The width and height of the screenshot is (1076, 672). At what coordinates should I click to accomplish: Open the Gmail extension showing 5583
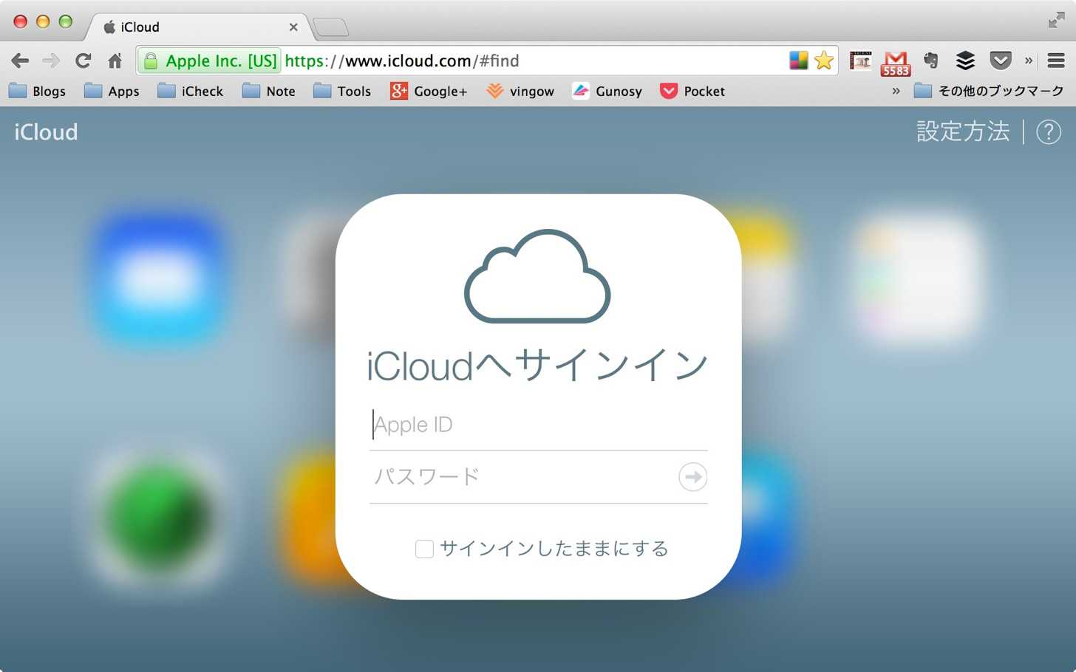click(895, 63)
